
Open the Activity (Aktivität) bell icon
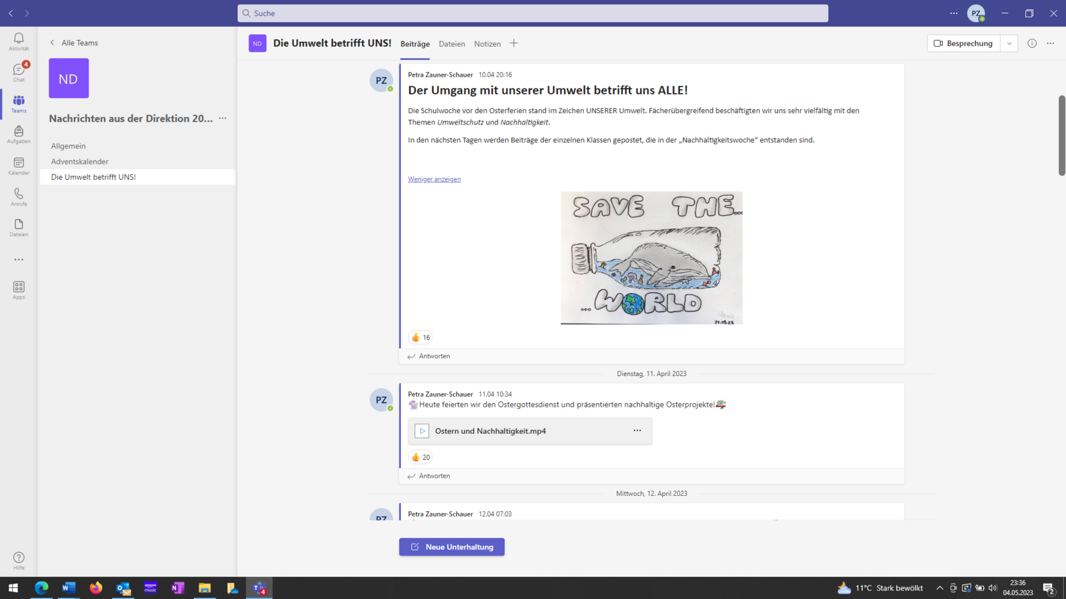[x=19, y=41]
